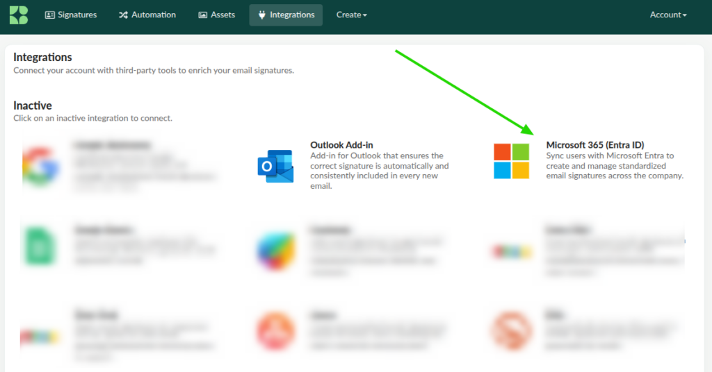This screenshot has height=372, width=712.
Task: Click the blurred Google G logo
Action: click(x=40, y=167)
